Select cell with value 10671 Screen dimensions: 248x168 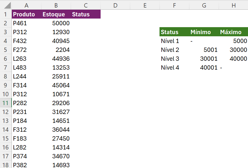(x=56, y=94)
